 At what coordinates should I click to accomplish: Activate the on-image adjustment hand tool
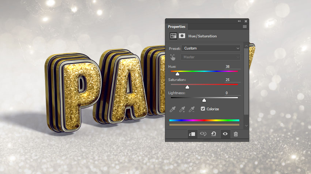(x=173, y=57)
